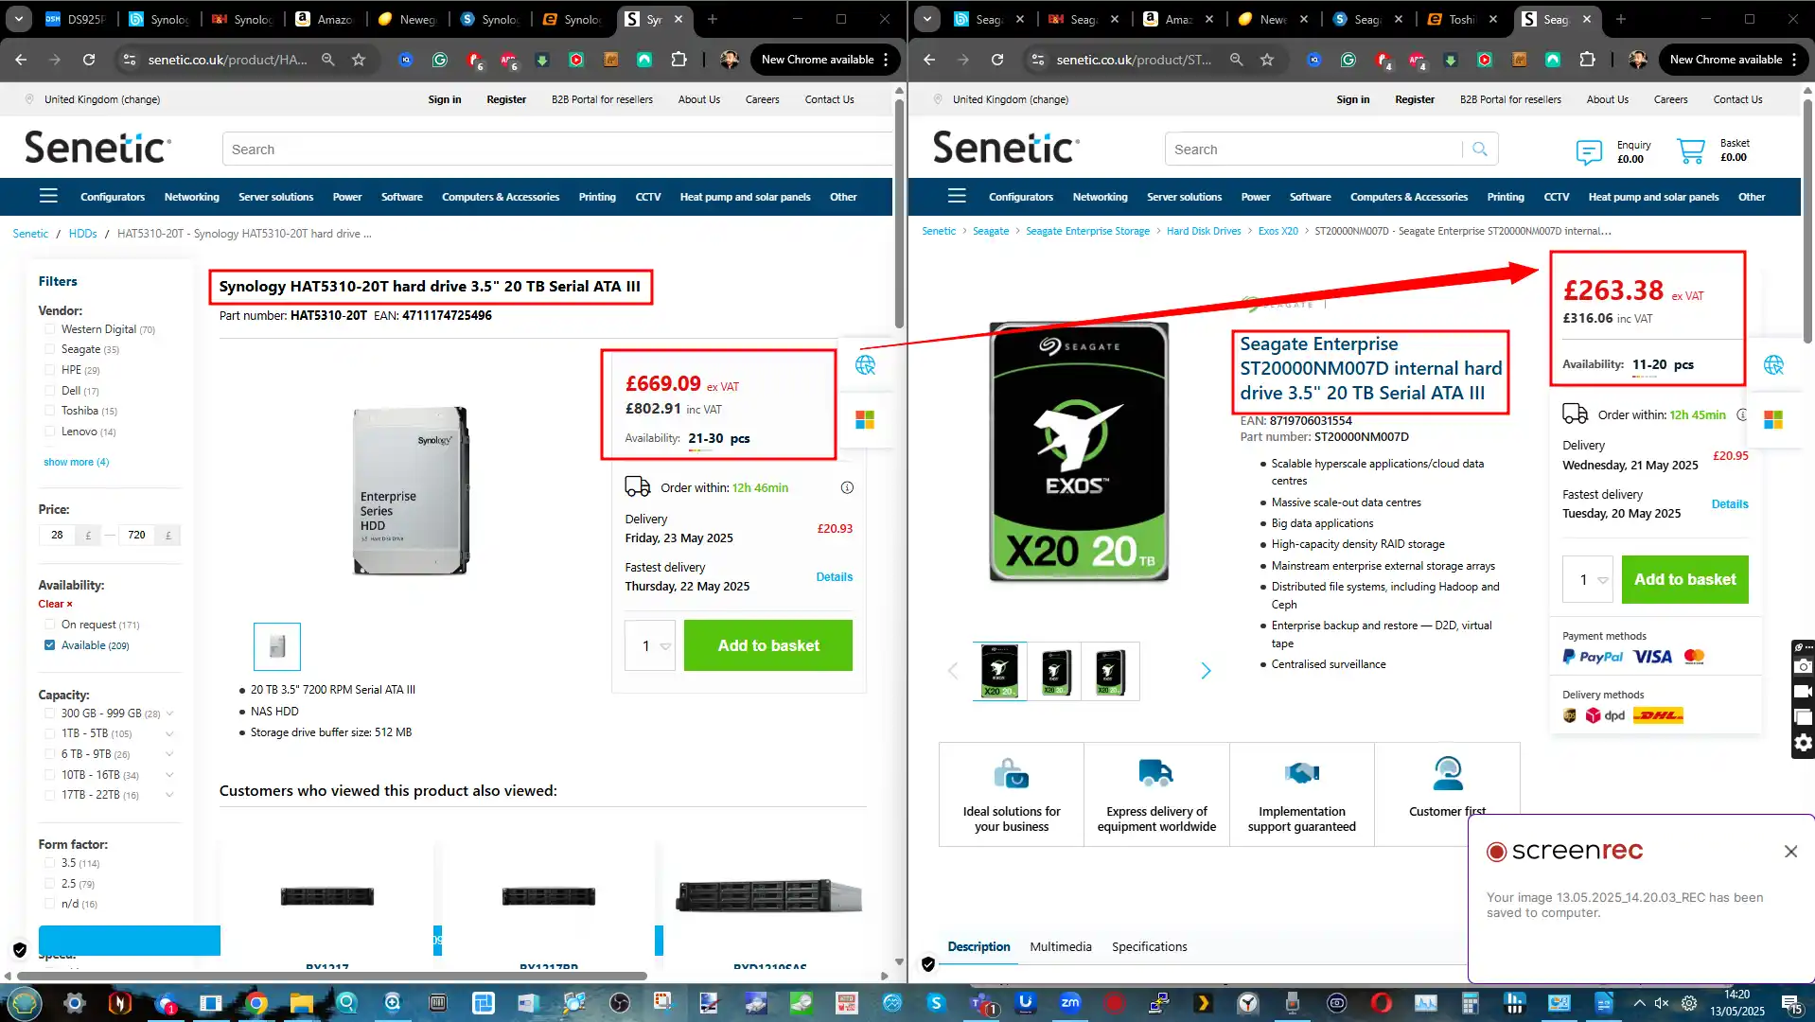Open Chrome from the Windows taskbar

click(x=256, y=1003)
